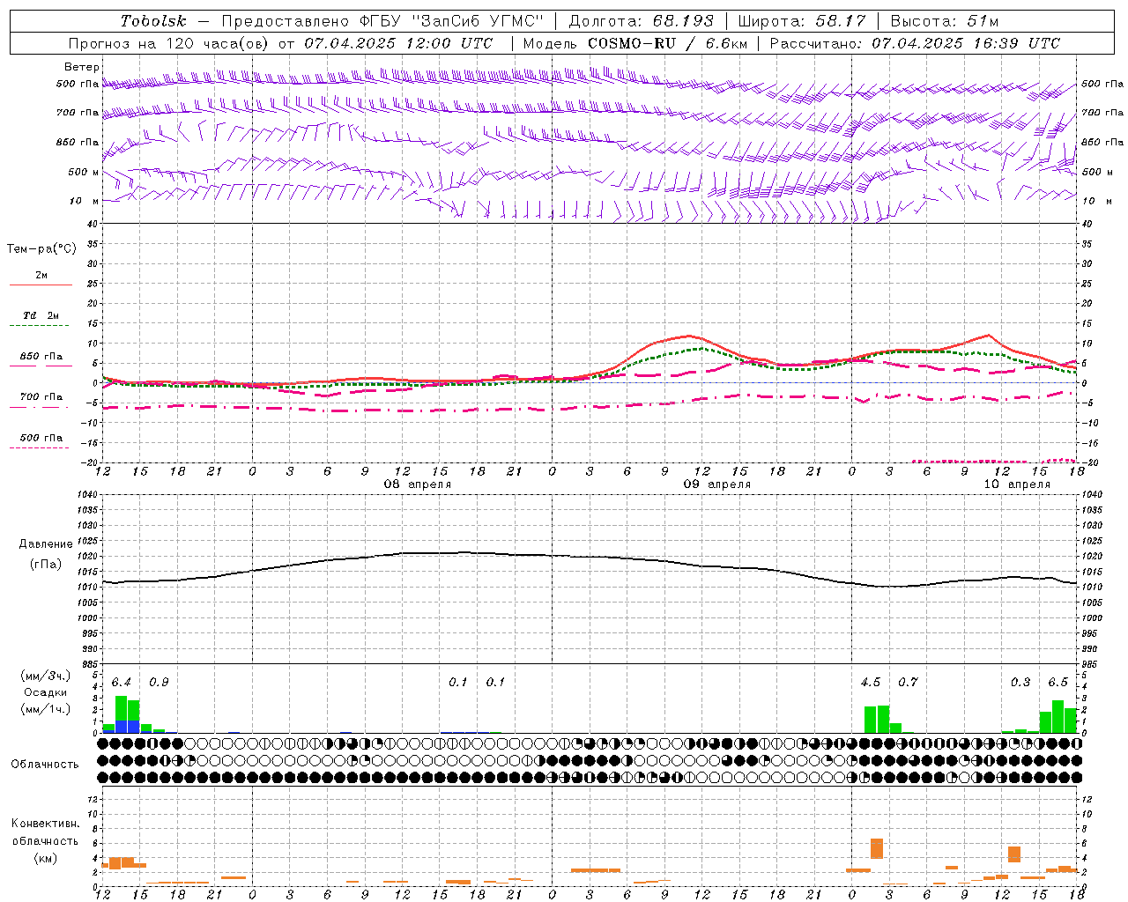1128x902 pixels.
Task: Click the "Осадки" precipitation label
Action: 45,692
